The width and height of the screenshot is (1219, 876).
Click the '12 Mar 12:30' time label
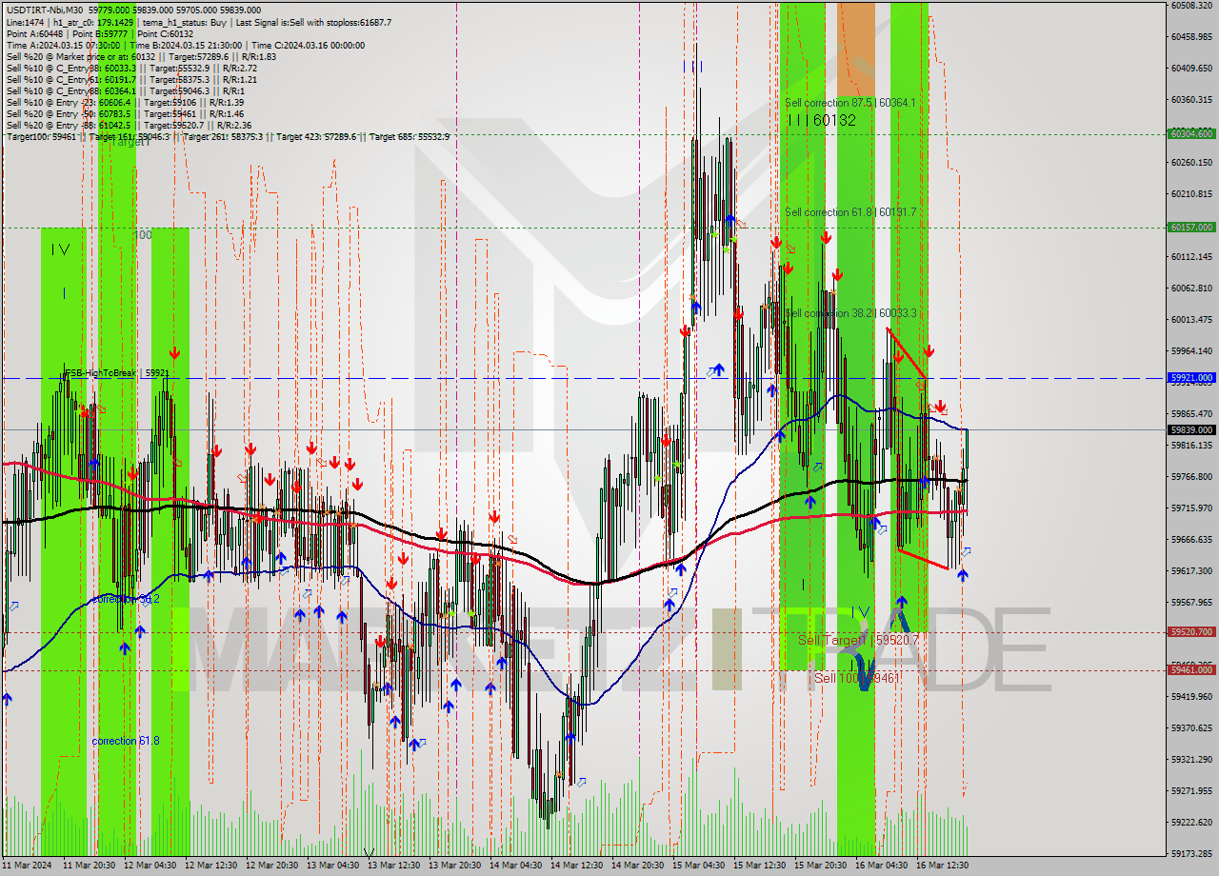pyautogui.click(x=211, y=866)
